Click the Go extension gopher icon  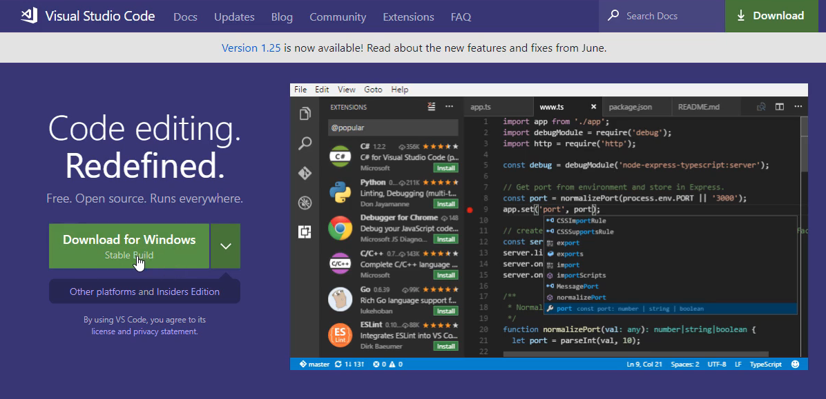pos(340,299)
